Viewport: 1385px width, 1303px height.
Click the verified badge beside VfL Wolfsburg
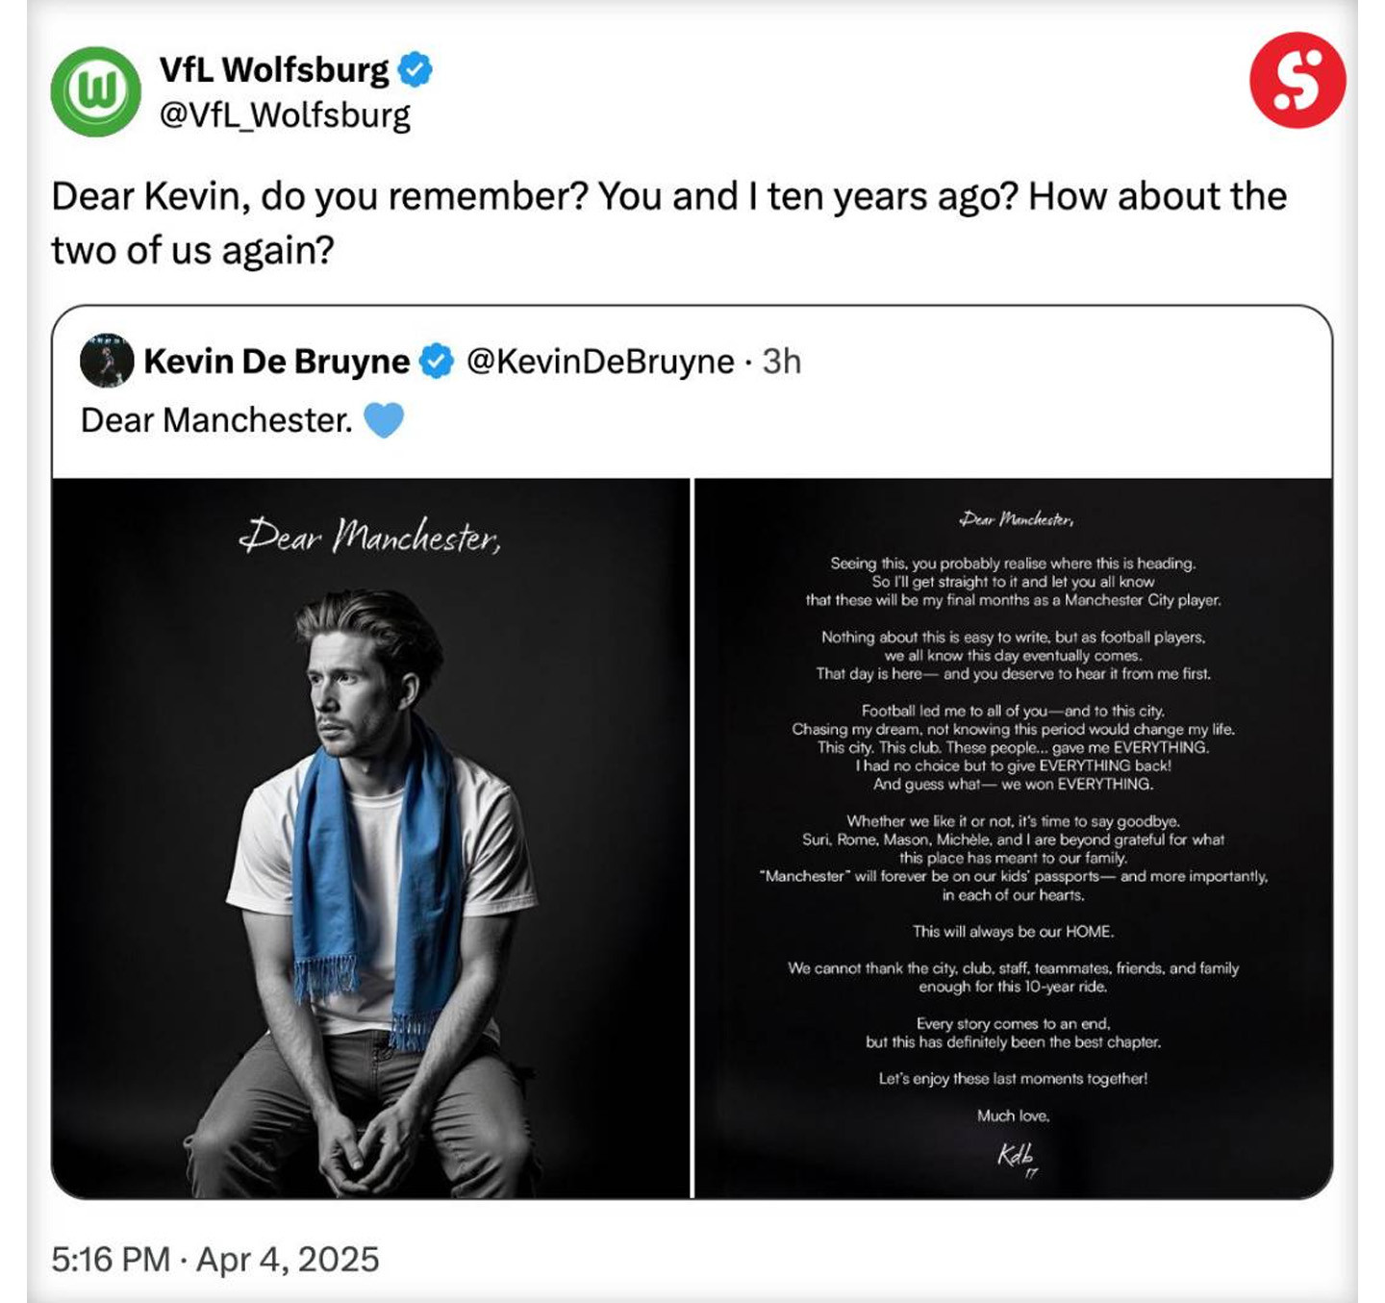point(415,69)
